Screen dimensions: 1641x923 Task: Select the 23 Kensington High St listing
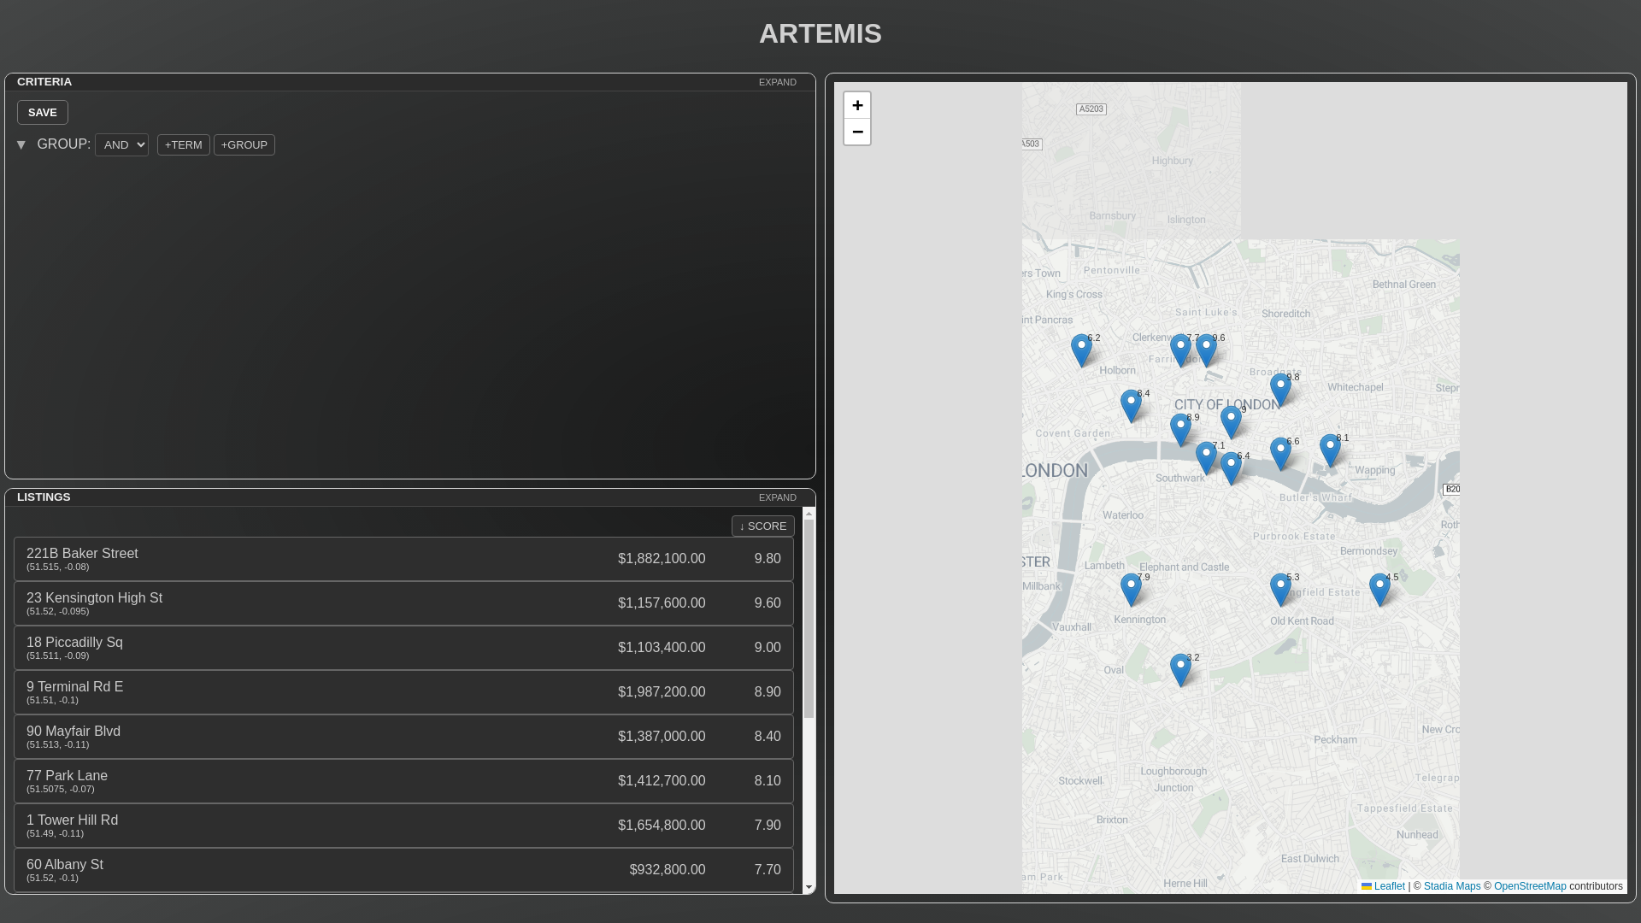[x=403, y=603]
